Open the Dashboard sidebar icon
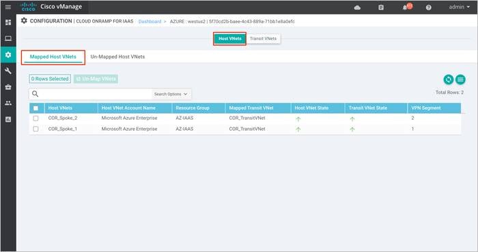 click(x=8, y=22)
